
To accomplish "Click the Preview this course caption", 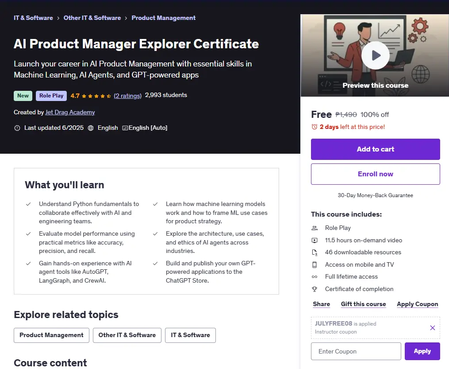I will [x=376, y=85].
